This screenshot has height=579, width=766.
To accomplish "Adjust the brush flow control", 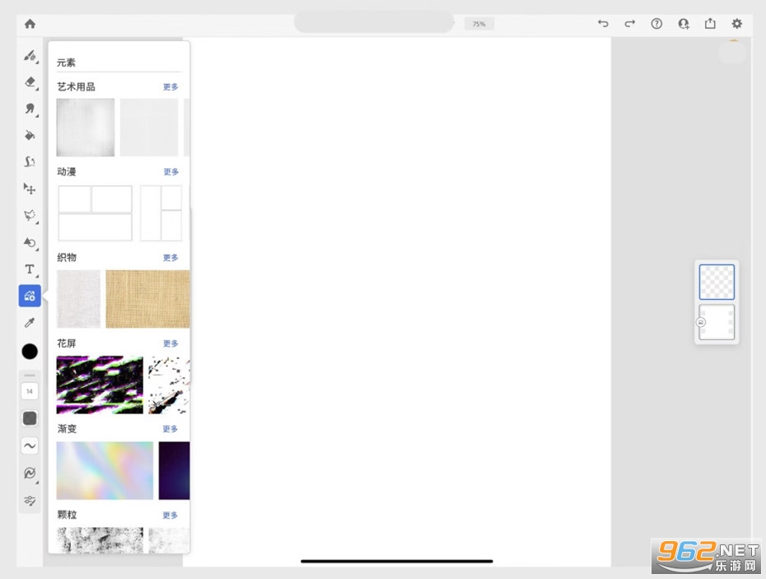I will pos(30,418).
